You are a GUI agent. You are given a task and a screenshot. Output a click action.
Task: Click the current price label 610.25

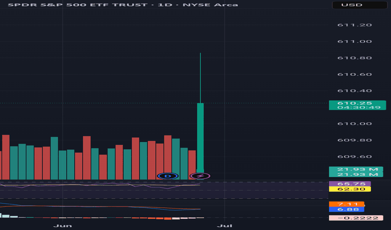tap(355, 103)
